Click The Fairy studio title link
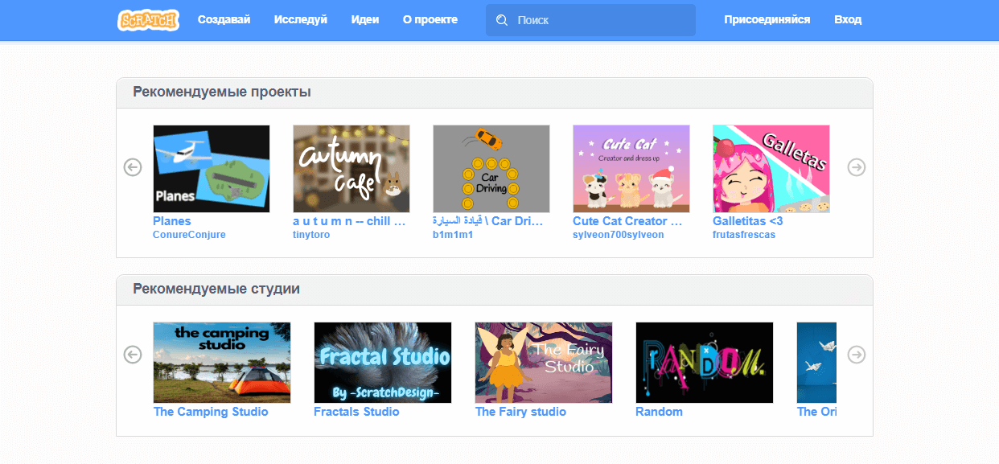 click(x=520, y=412)
